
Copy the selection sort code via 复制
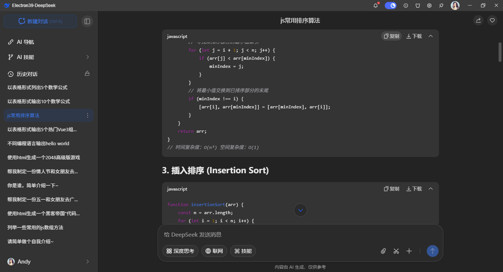391,36
